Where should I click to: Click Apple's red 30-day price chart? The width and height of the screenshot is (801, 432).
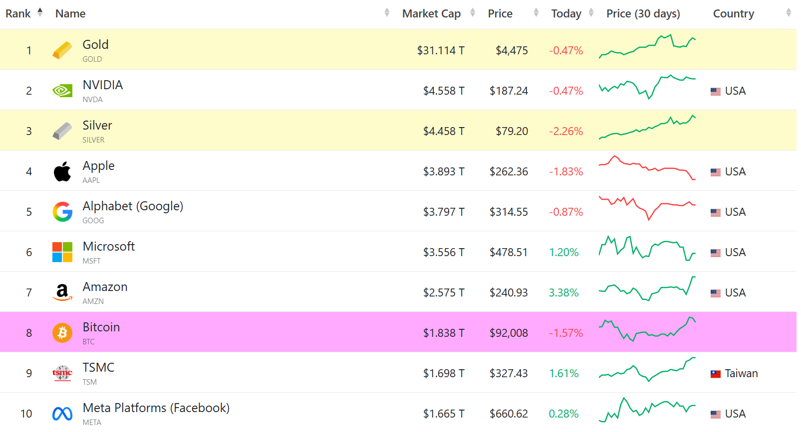coord(647,168)
